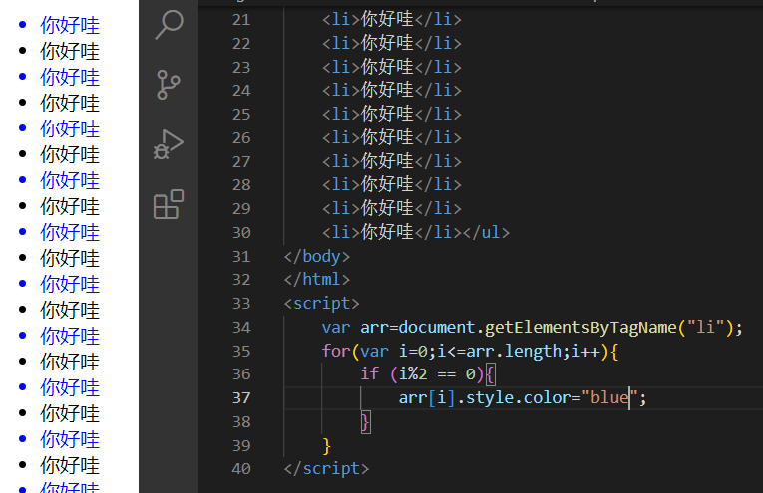Click the for keyword on line 35

point(336,351)
